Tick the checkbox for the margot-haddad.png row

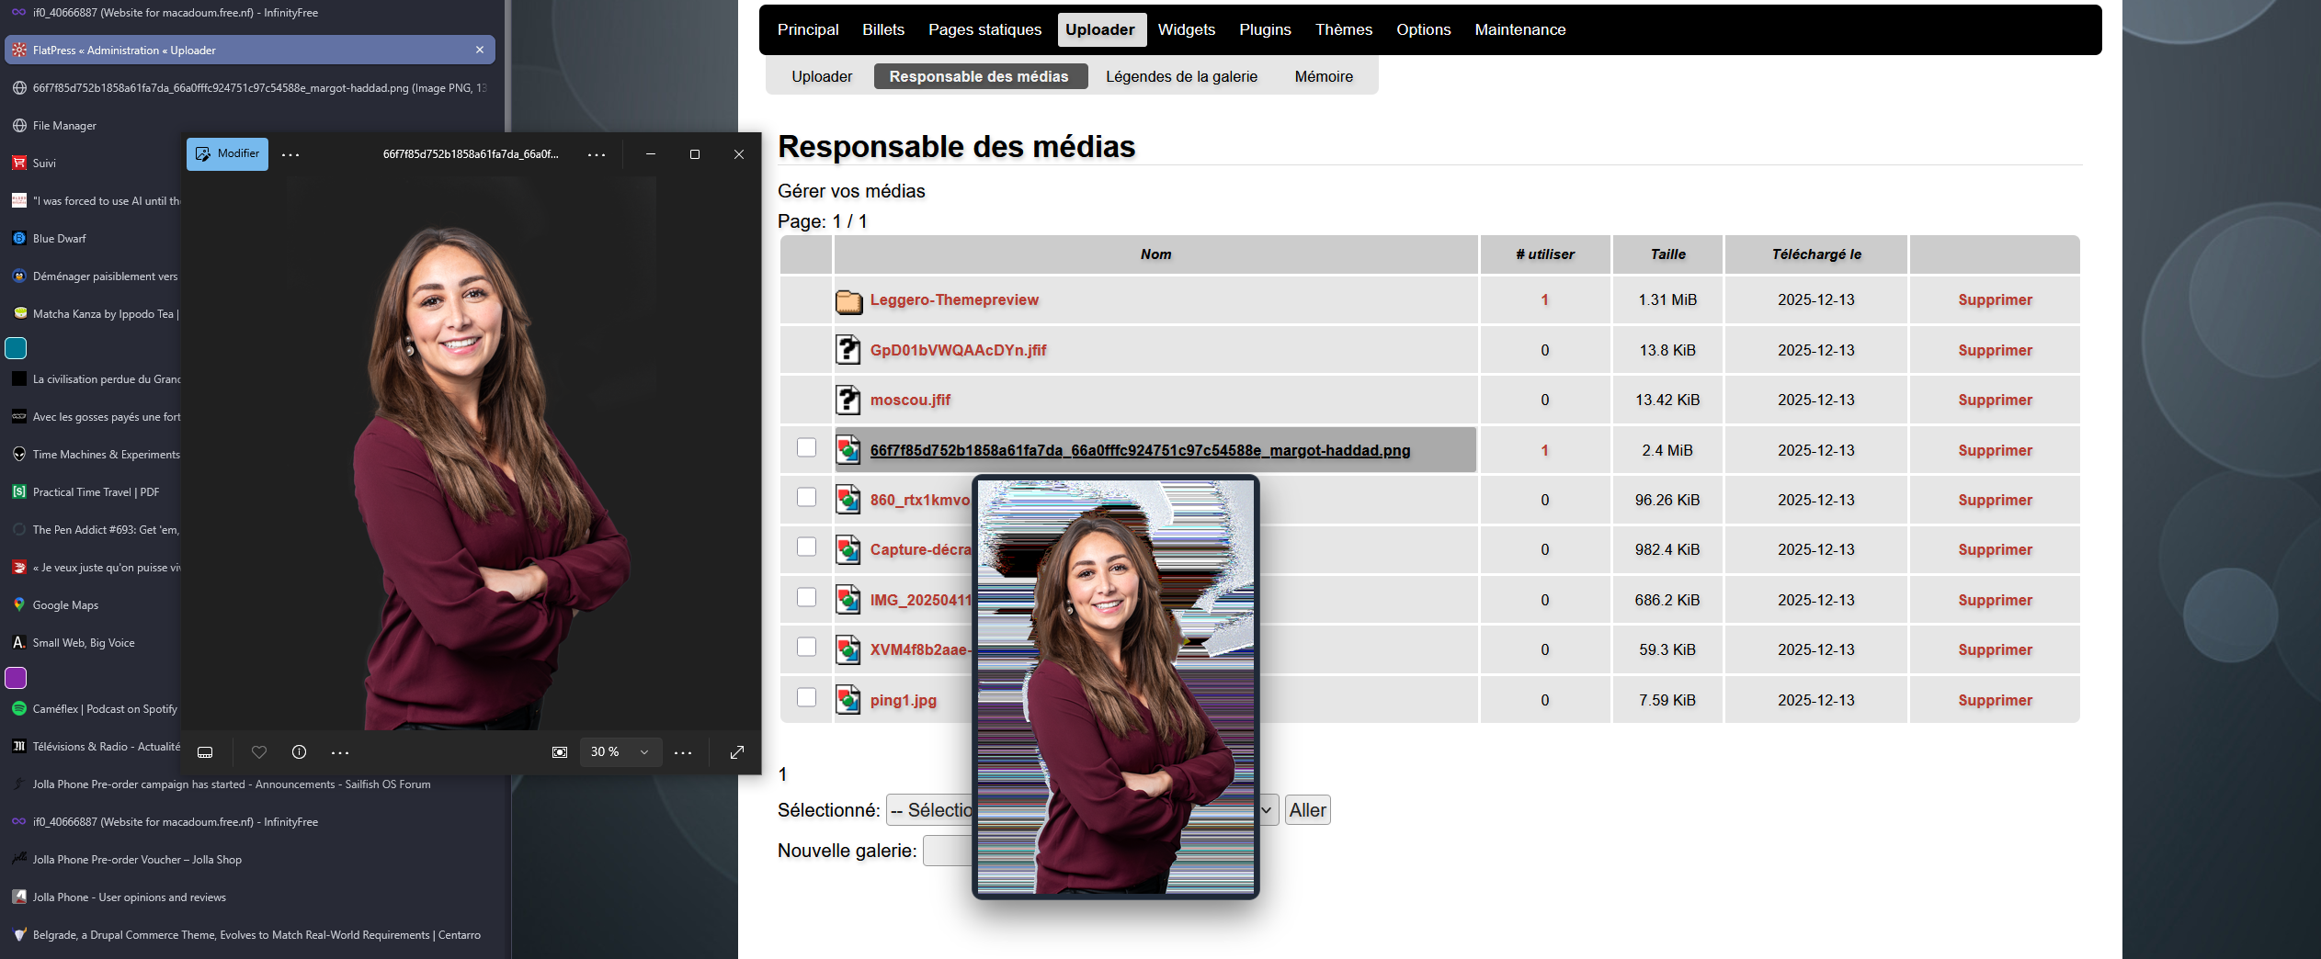[806, 447]
